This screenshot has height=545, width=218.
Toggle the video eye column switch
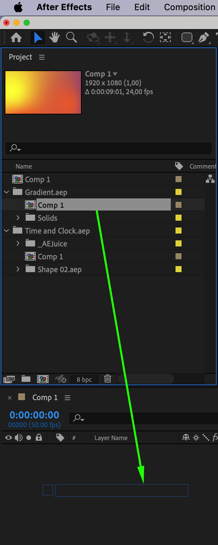click(8, 438)
